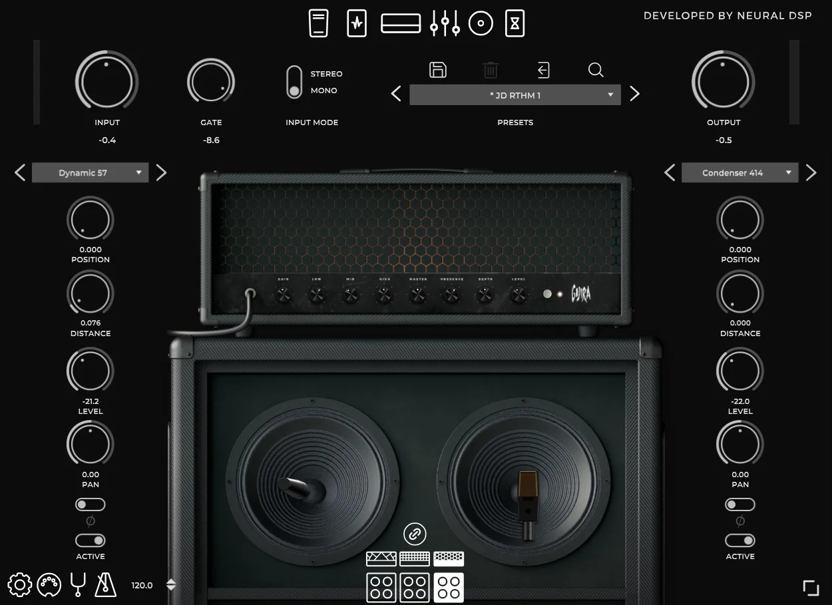Screen dimensions: 832x605
Task: Toggle Active switch for Dynamic 57 mic
Action: click(91, 540)
